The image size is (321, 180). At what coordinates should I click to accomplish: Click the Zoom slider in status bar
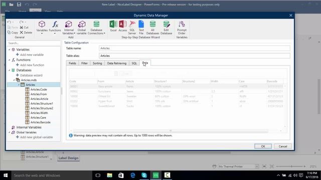[x=291, y=166]
